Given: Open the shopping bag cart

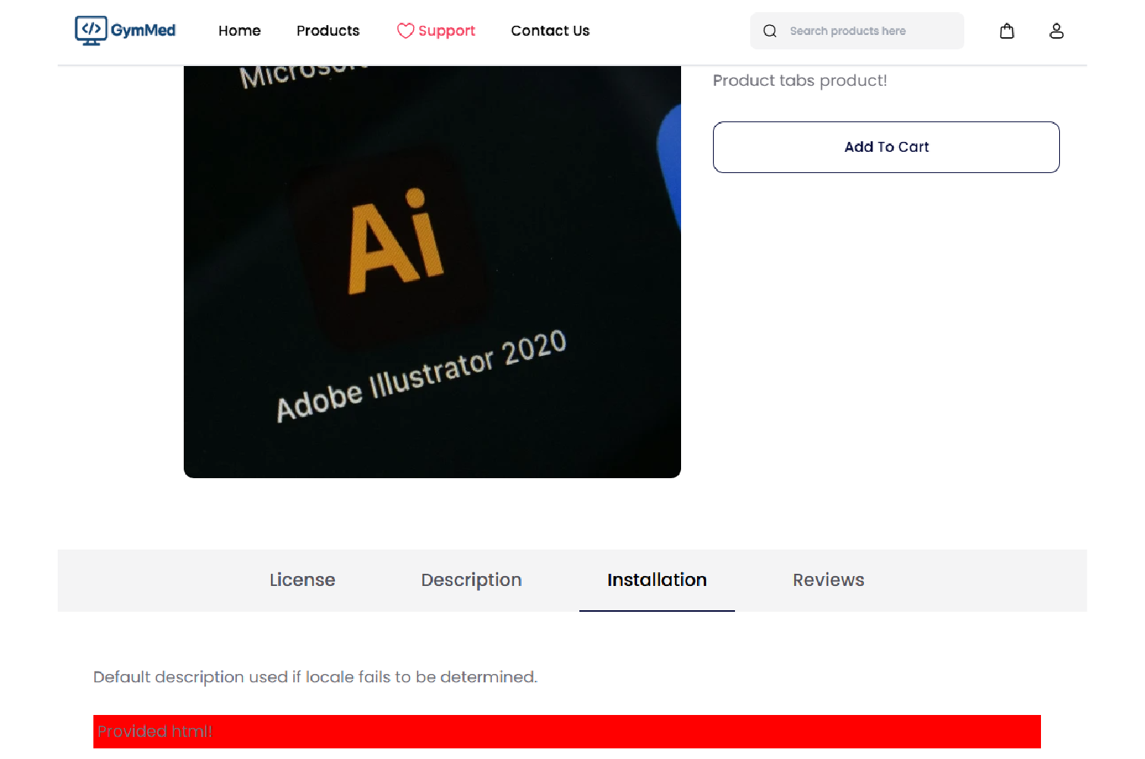Looking at the screenshot, I should point(1007,31).
